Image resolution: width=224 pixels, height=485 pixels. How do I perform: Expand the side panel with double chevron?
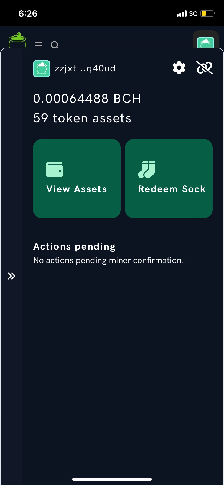pyautogui.click(x=11, y=276)
